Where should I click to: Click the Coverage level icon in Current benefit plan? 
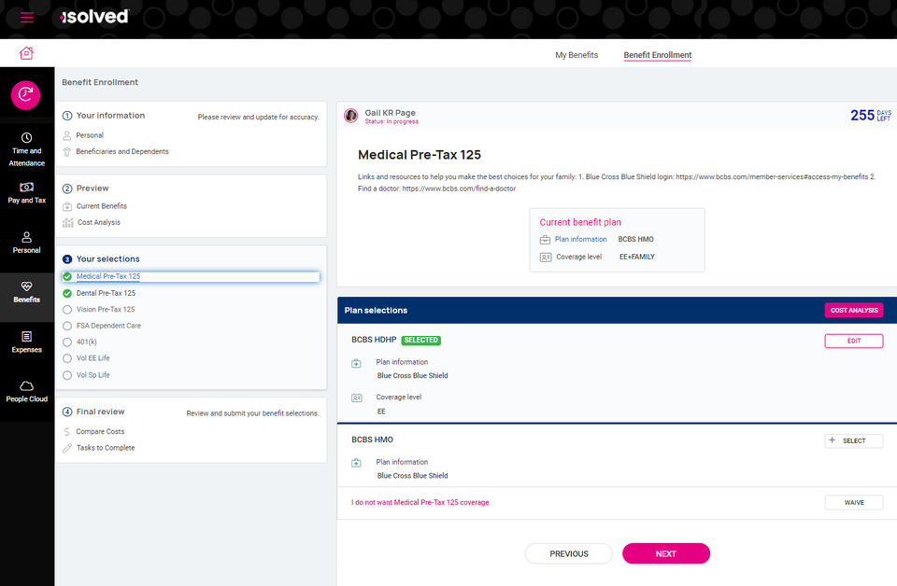coord(545,258)
